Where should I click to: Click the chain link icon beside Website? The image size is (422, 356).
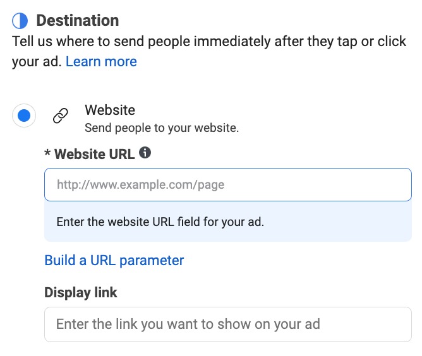pos(60,116)
